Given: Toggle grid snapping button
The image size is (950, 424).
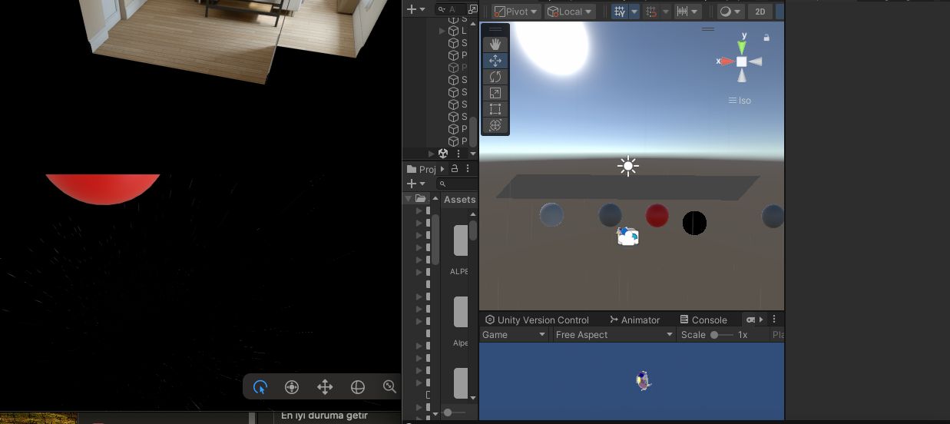Looking at the screenshot, I should [651, 12].
